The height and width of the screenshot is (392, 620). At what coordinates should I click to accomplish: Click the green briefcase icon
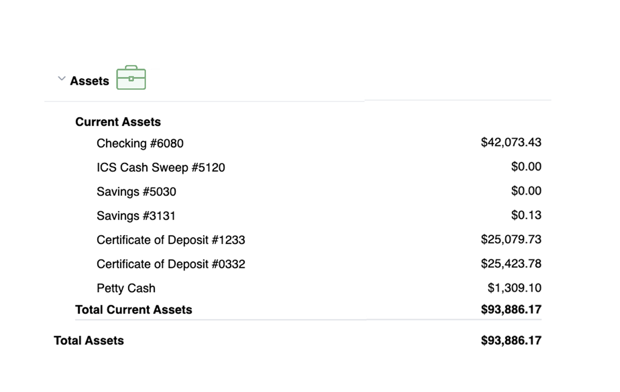pyautogui.click(x=131, y=78)
